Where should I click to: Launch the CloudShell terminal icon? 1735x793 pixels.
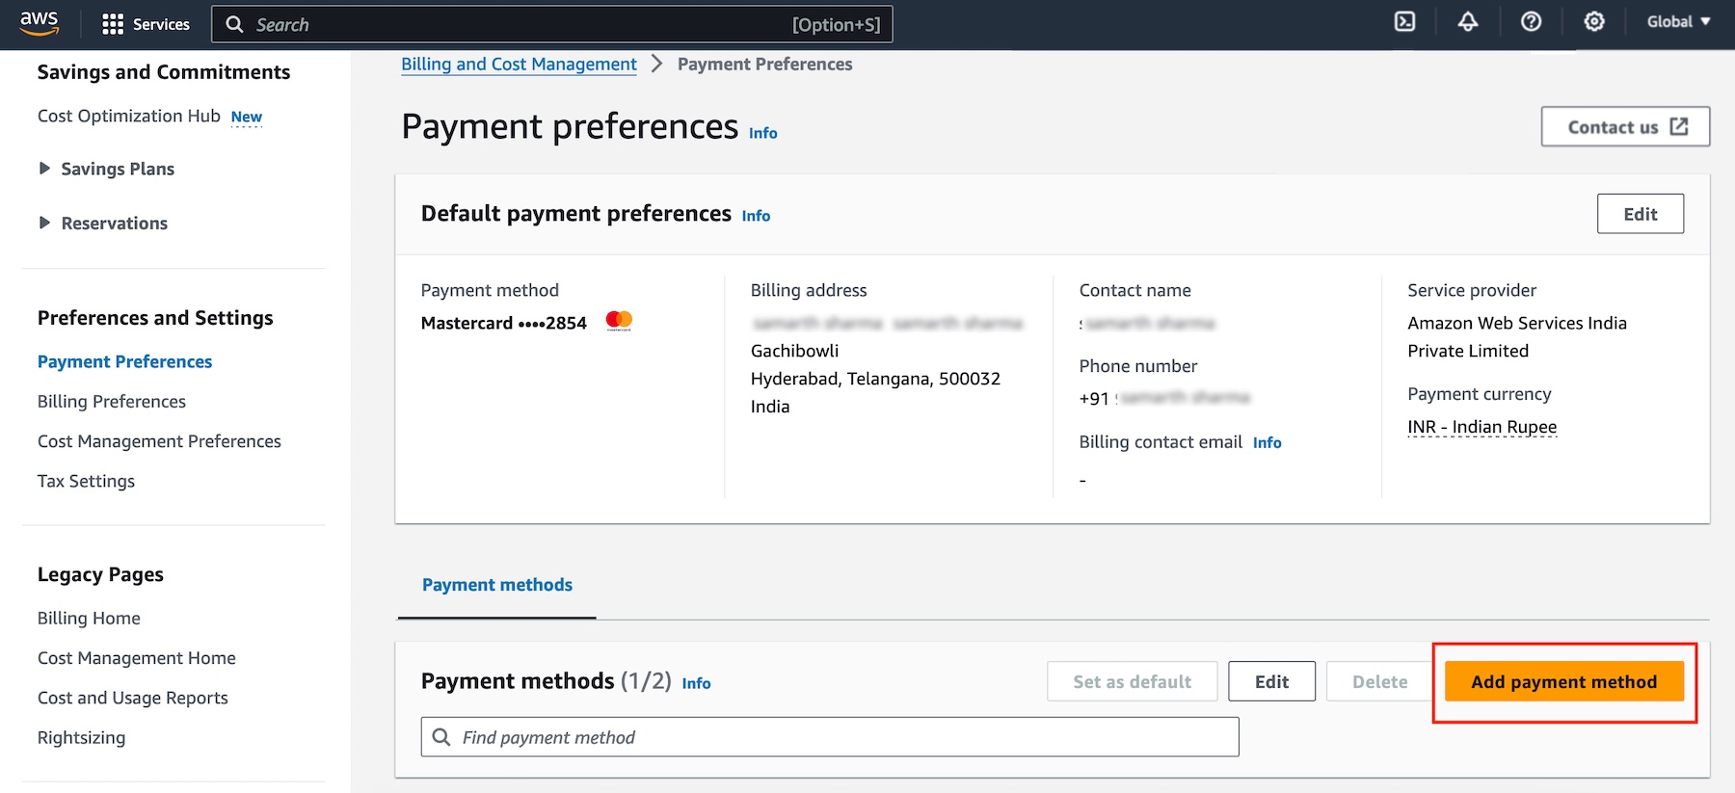pos(1404,21)
